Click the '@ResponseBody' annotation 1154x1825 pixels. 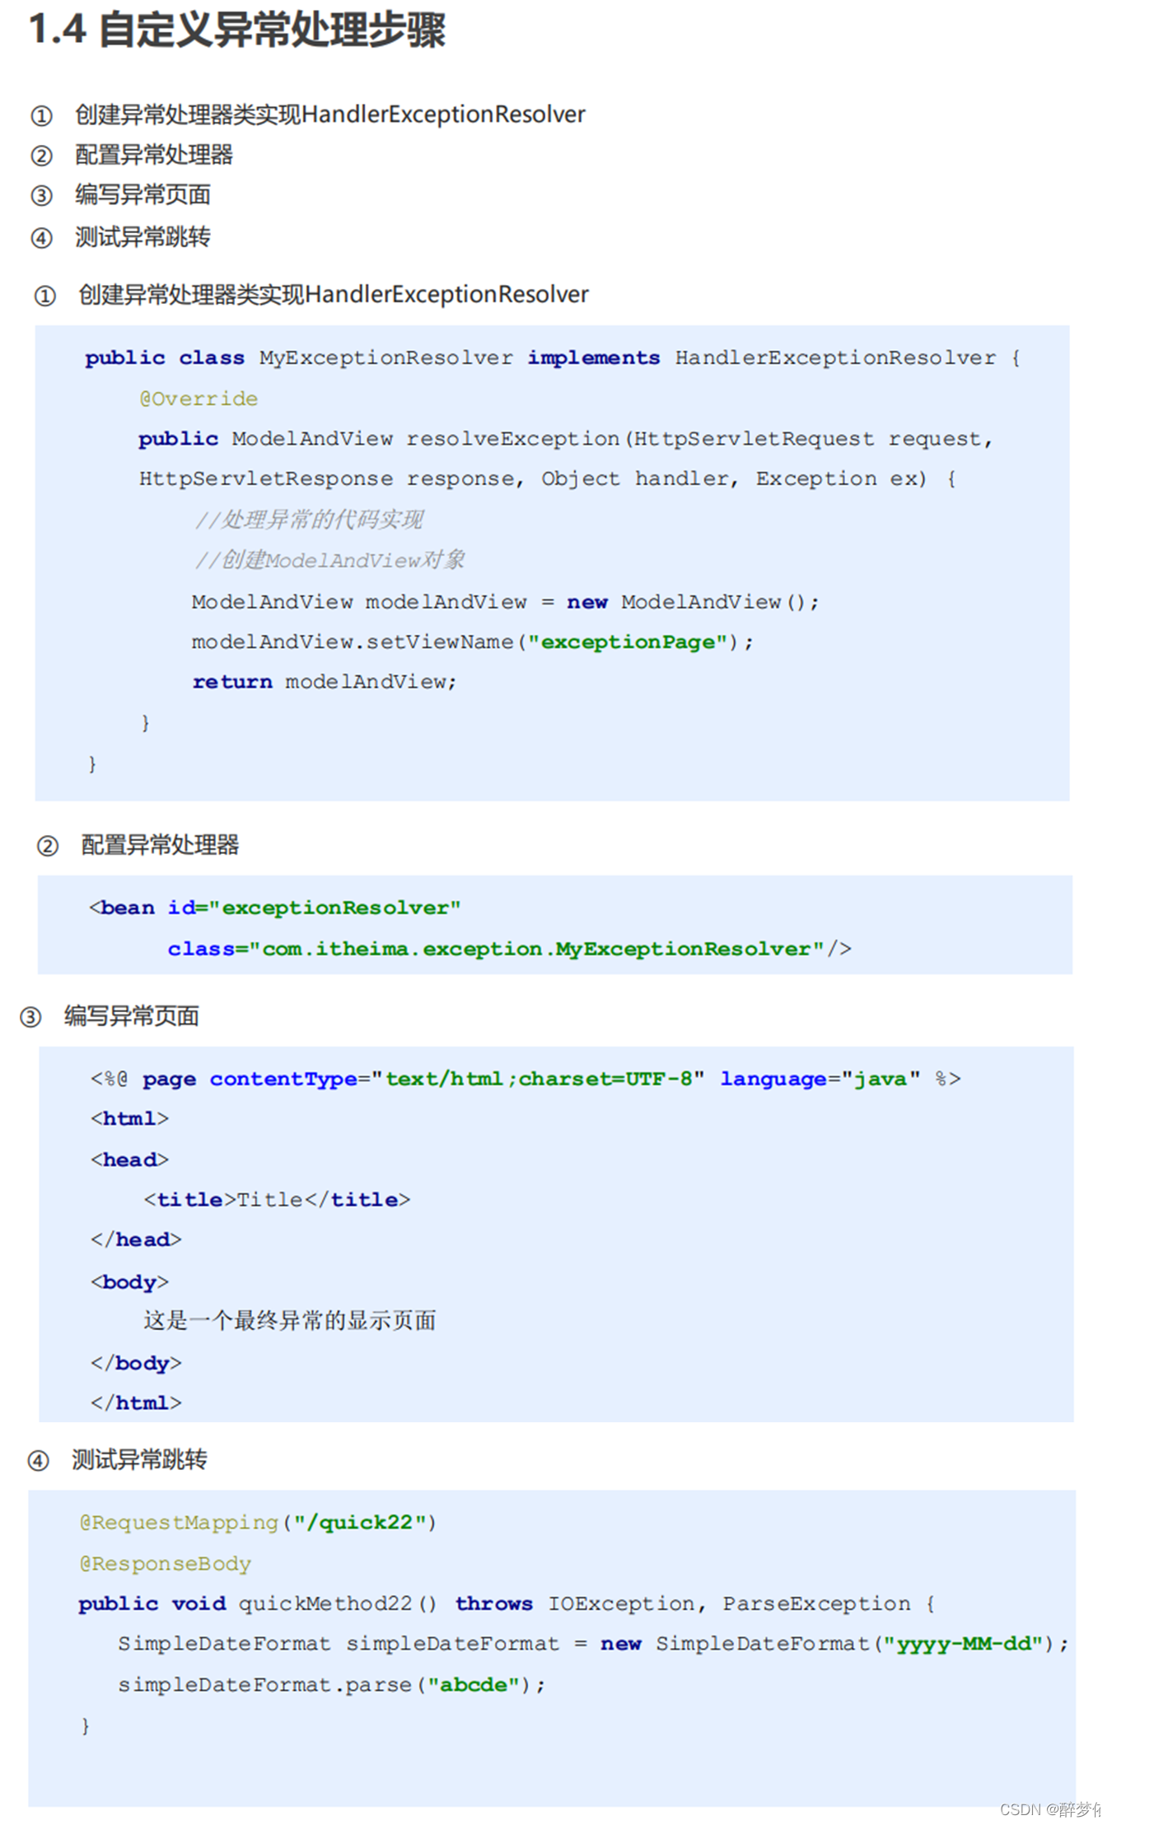point(165,1563)
